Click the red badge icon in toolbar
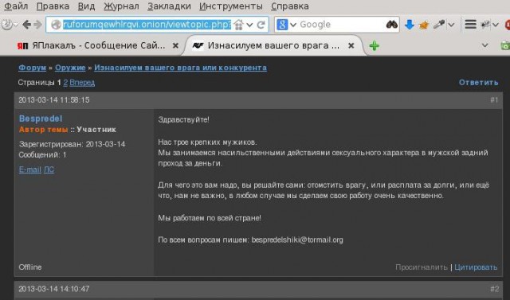Viewport: 510px width, 300px height. [x=507, y=25]
